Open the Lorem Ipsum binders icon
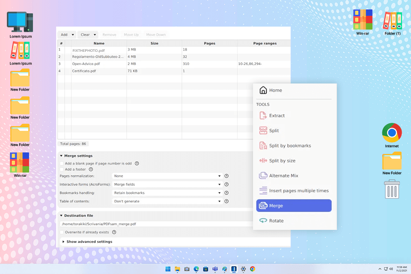Viewport: 411px width, 274px height. (x=21, y=54)
